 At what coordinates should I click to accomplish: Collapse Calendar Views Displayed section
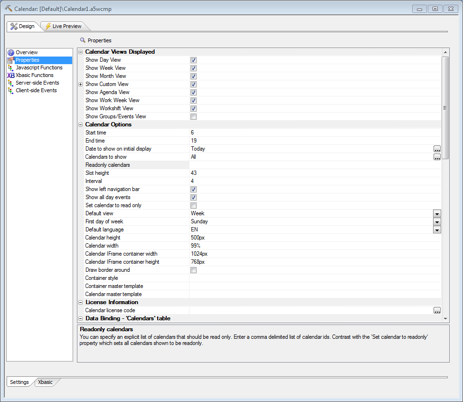[80, 52]
